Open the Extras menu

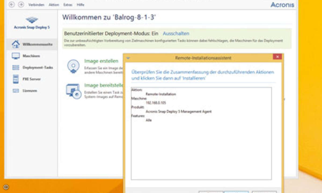(x=68, y=5)
